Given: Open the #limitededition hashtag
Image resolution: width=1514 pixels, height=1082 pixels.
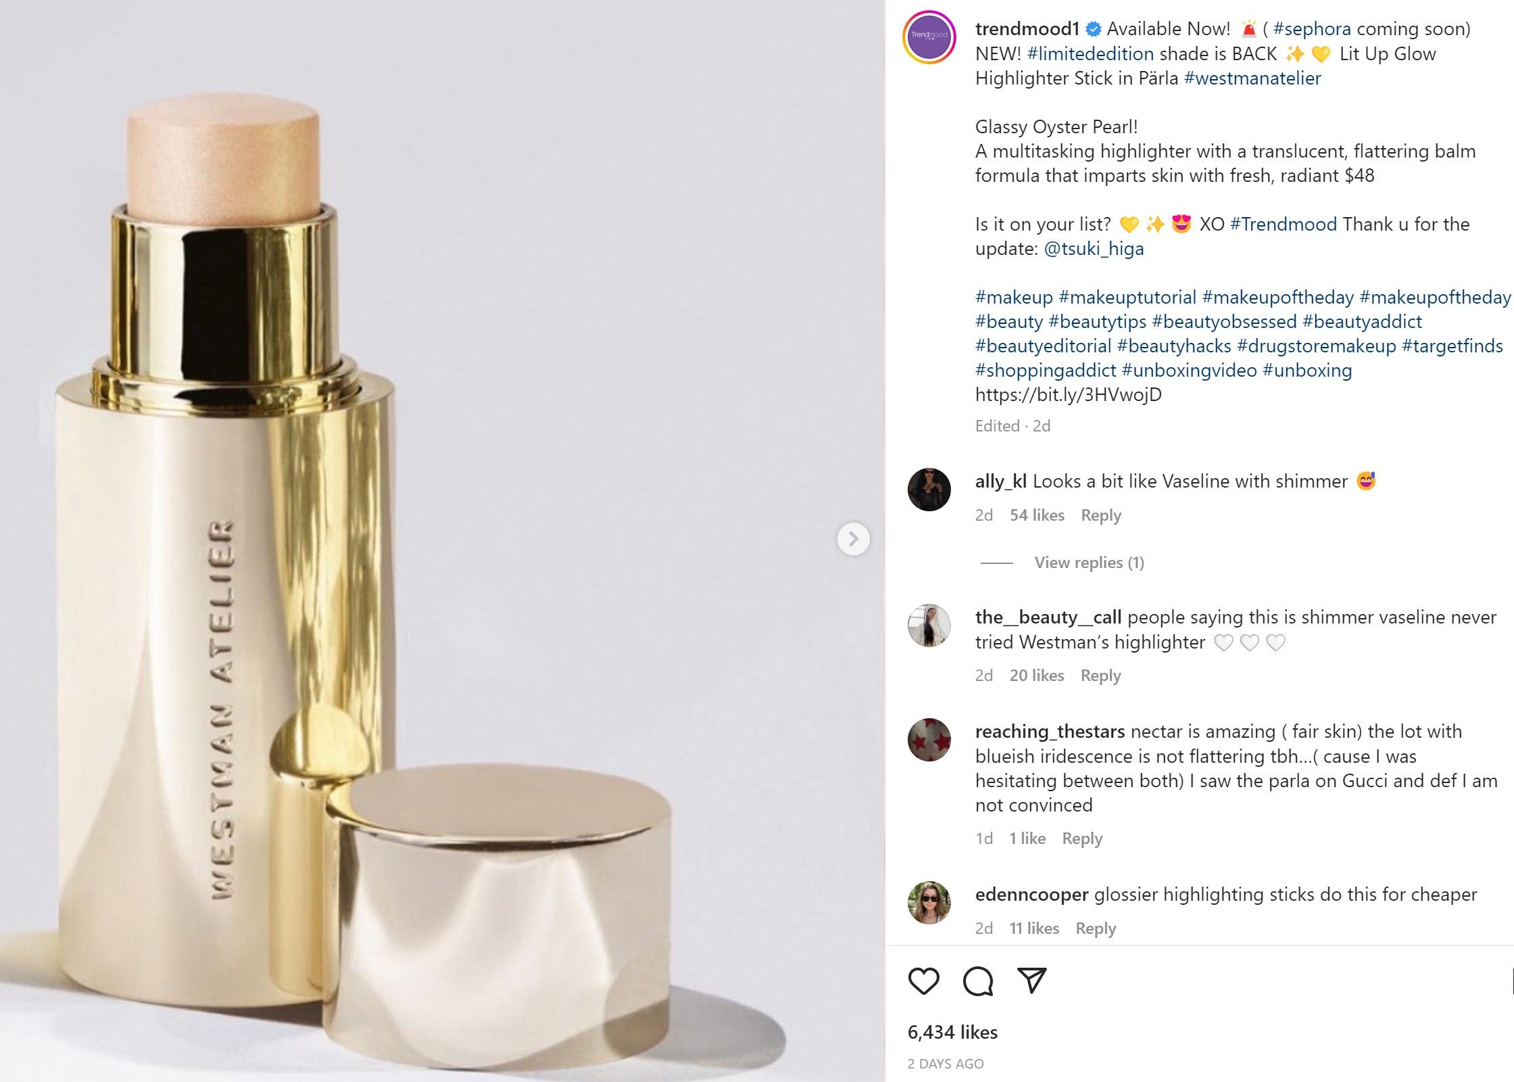Looking at the screenshot, I should pyautogui.click(x=1090, y=54).
